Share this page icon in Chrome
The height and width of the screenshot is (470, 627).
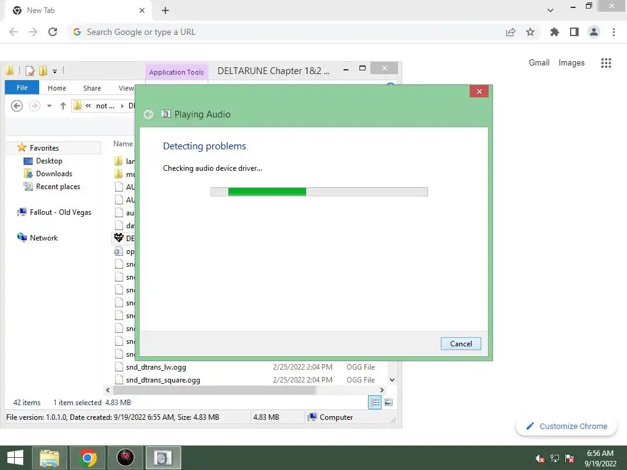coord(511,32)
